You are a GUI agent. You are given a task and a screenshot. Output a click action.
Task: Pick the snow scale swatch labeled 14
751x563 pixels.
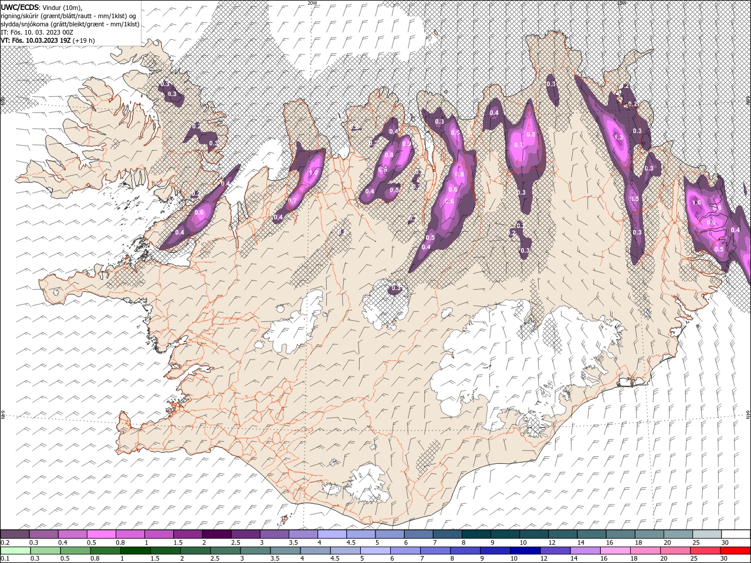coord(591,534)
